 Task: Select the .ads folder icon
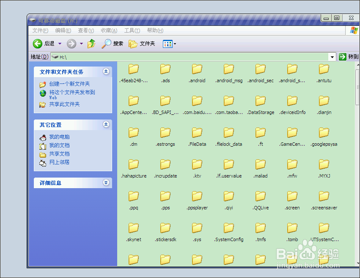tap(165, 69)
